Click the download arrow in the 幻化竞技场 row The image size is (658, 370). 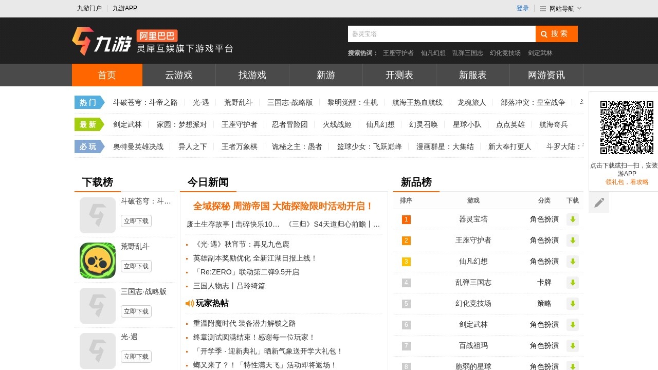[x=573, y=304]
